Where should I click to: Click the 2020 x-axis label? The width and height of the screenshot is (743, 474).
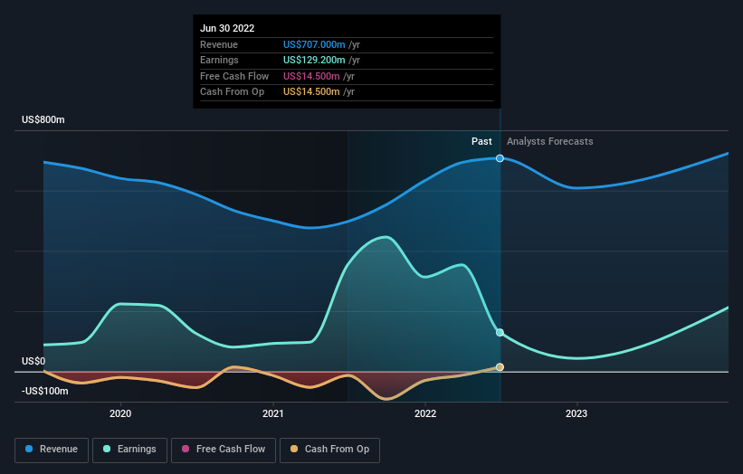point(120,413)
